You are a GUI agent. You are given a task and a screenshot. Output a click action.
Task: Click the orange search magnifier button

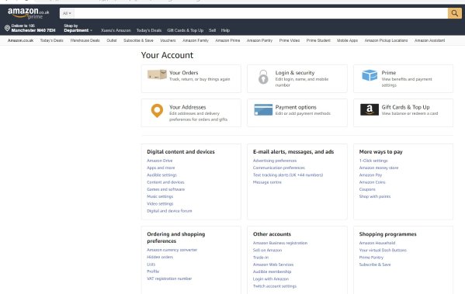click(x=454, y=13)
